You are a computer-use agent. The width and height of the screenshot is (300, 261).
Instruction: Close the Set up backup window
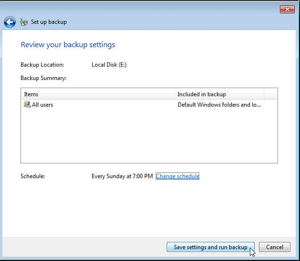pos(287,9)
